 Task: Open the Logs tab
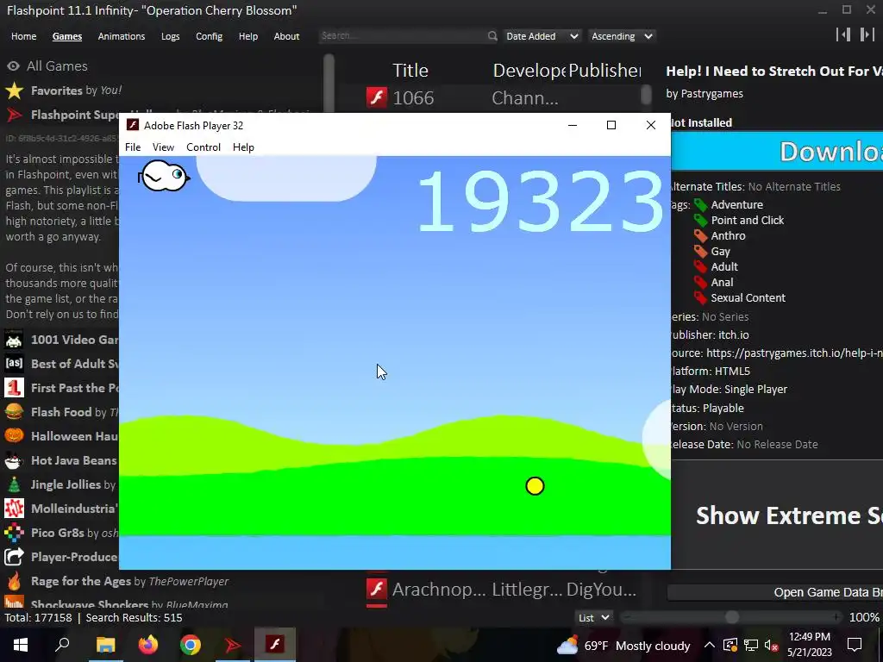click(x=170, y=36)
